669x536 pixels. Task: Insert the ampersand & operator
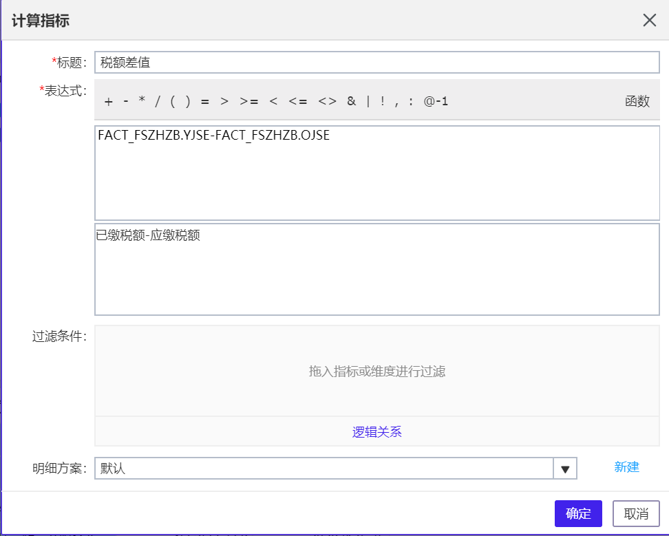click(351, 101)
